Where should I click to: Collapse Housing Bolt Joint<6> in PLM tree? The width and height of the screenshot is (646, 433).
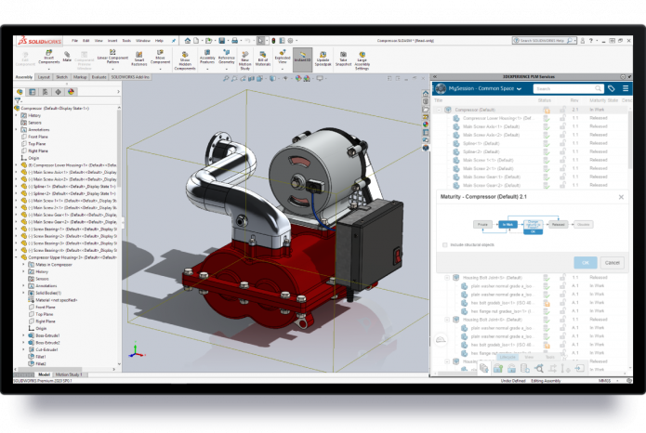447,320
